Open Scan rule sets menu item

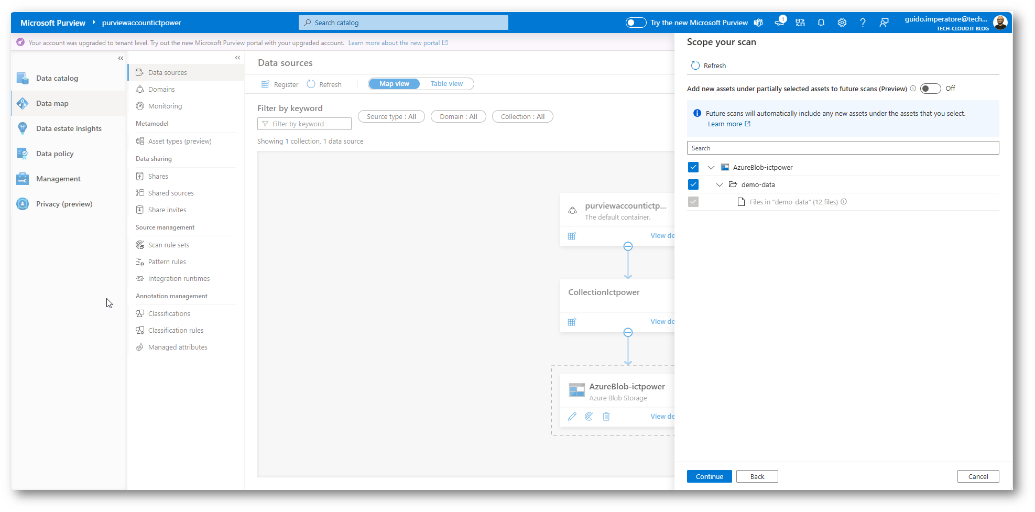[168, 245]
